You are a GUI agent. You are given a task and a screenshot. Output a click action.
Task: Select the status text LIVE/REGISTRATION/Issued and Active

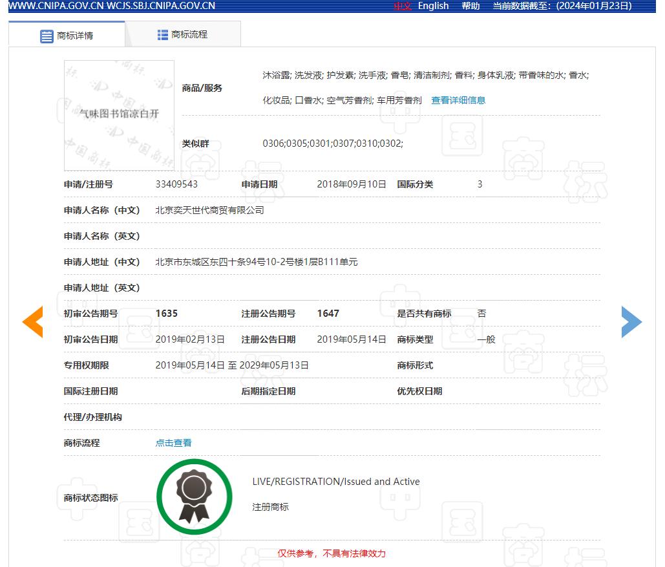[336, 482]
